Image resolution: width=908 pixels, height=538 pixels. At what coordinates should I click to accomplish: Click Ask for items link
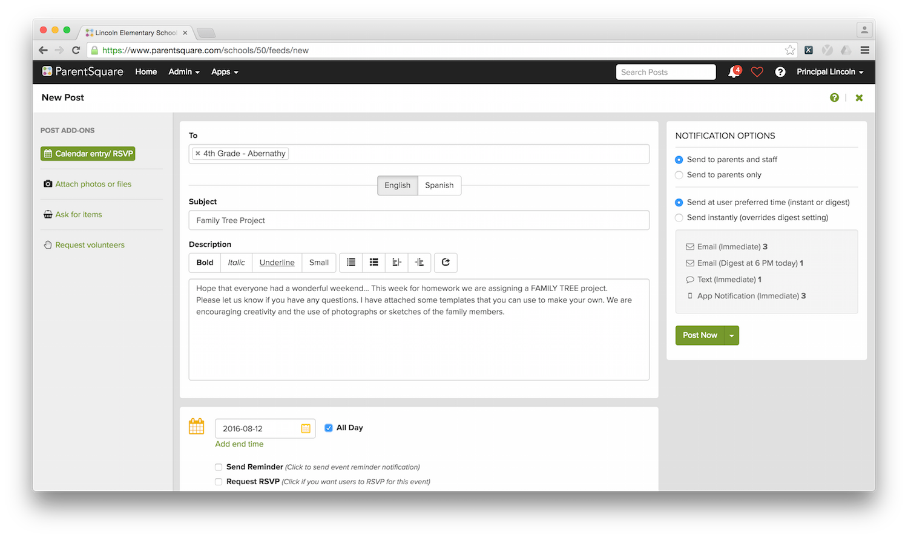[73, 214]
